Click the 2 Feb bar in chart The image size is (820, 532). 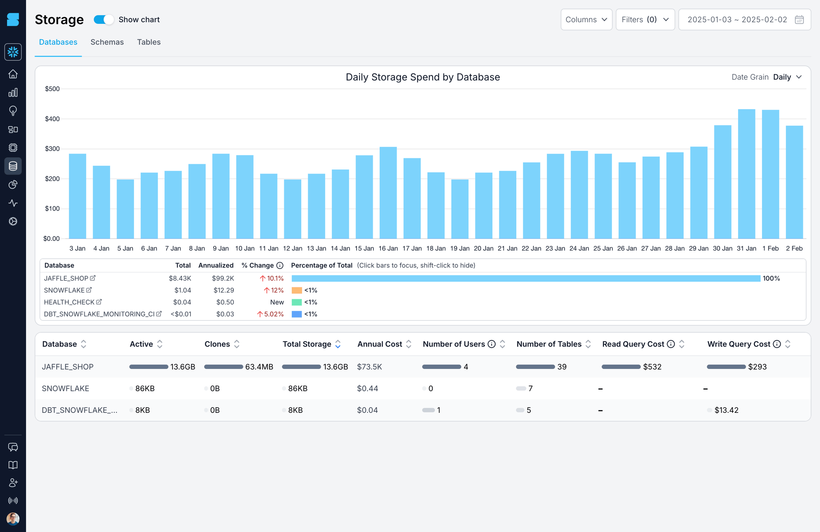[x=794, y=182]
